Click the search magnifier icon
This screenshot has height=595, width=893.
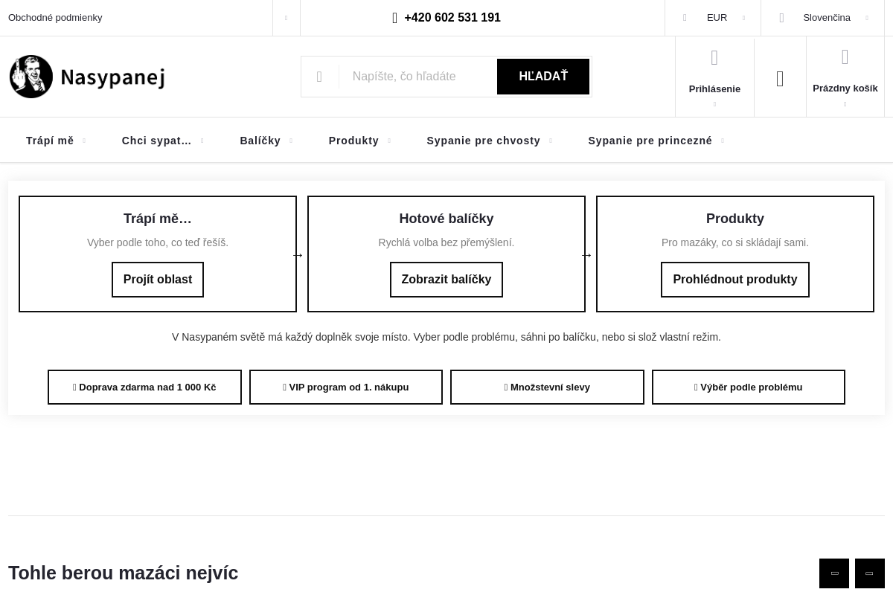(x=319, y=77)
